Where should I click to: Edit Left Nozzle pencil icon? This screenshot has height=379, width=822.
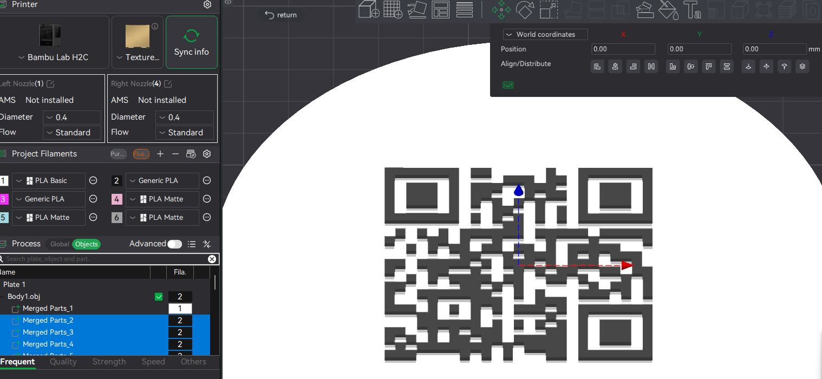50,84
